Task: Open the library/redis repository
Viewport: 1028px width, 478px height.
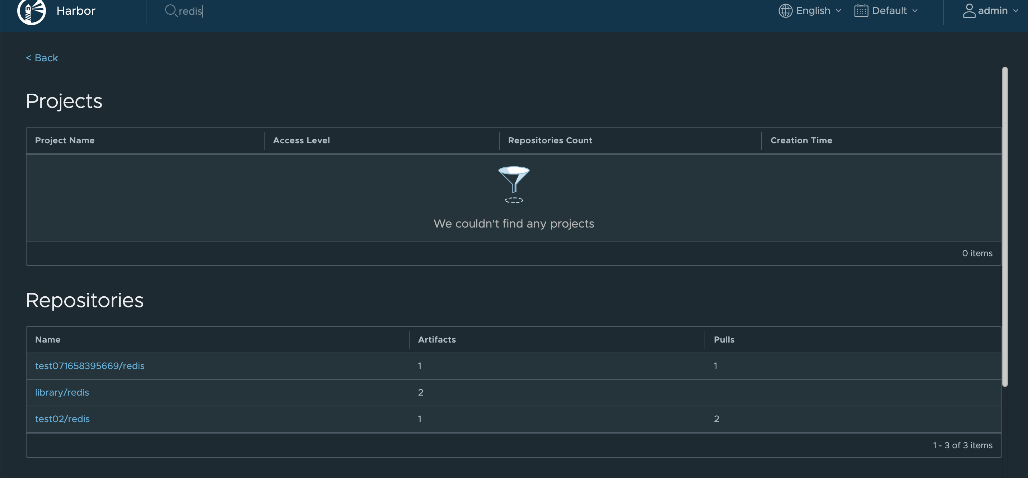Action: [x=62, y=392]
